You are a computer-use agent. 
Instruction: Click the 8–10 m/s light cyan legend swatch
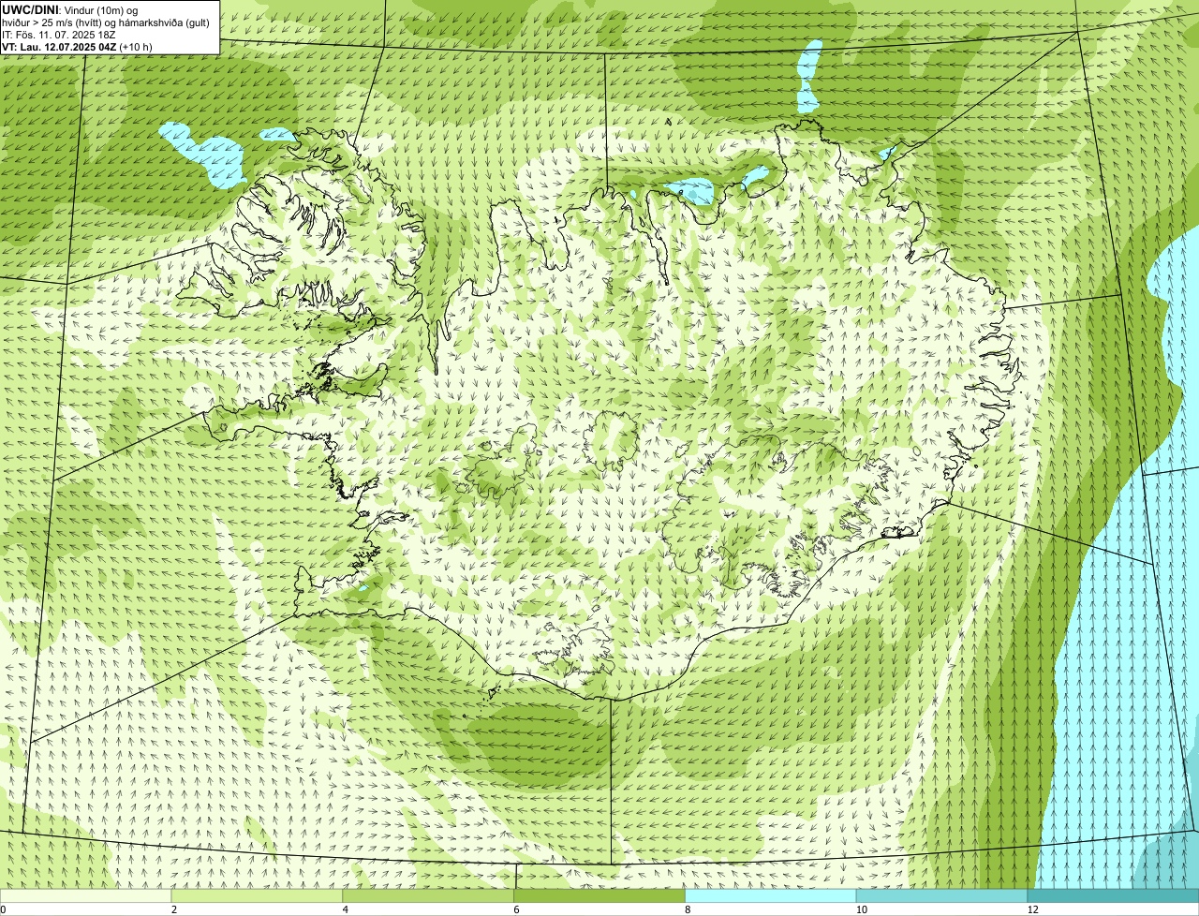point(772,896)
